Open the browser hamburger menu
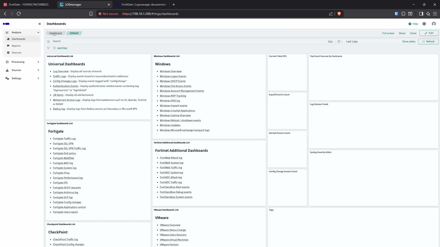440x247 pixels. 435,14
